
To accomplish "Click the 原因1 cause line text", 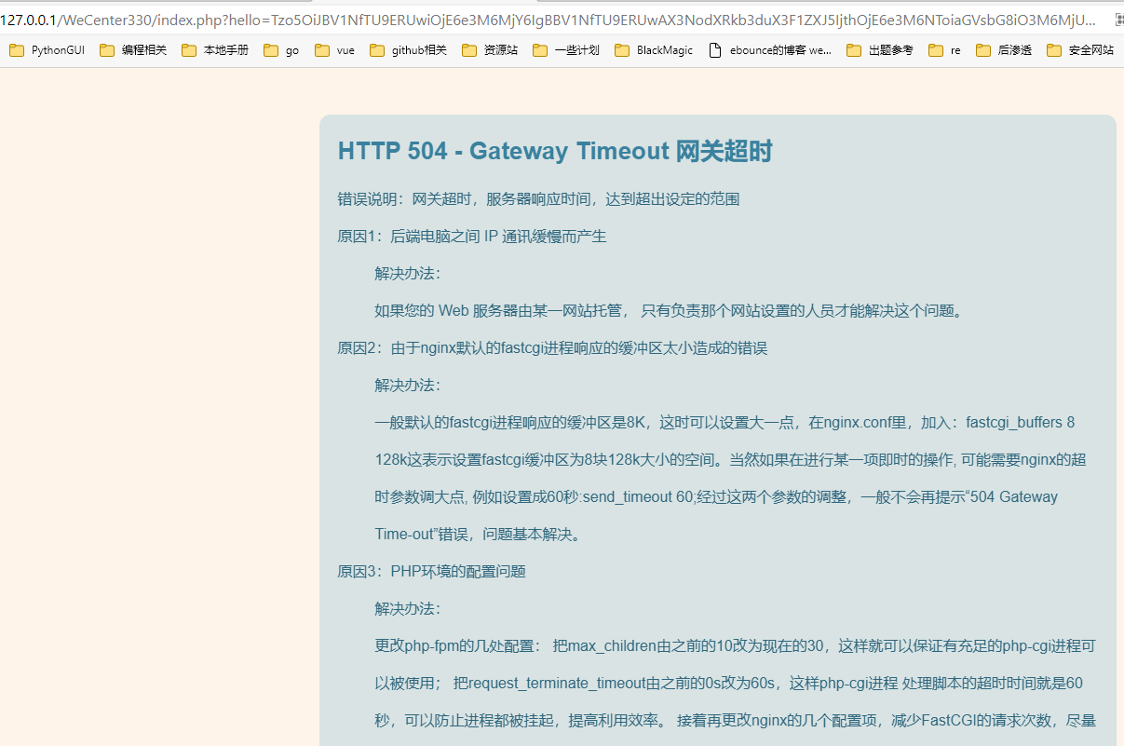I will 471,237.
